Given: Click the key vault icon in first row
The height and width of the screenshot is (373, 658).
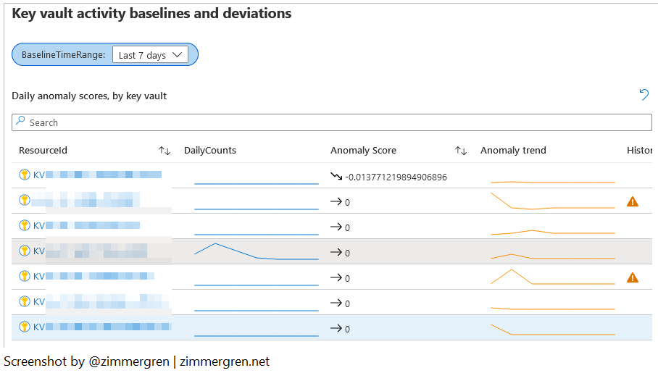Looking at the screenshot, I should click(x=25, y=175).
